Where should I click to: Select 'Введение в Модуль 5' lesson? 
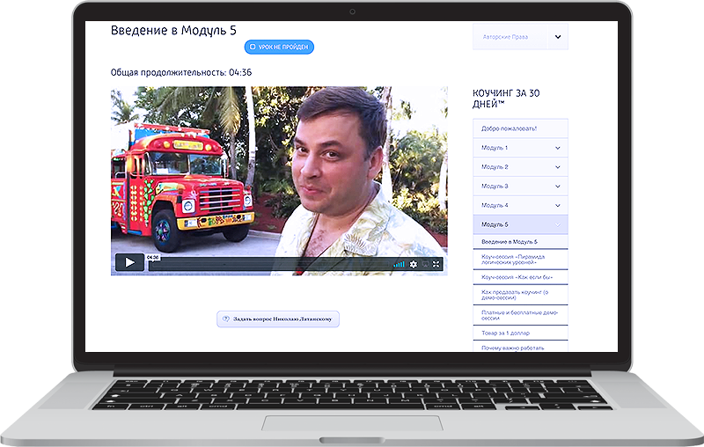(x=510, y=241)
